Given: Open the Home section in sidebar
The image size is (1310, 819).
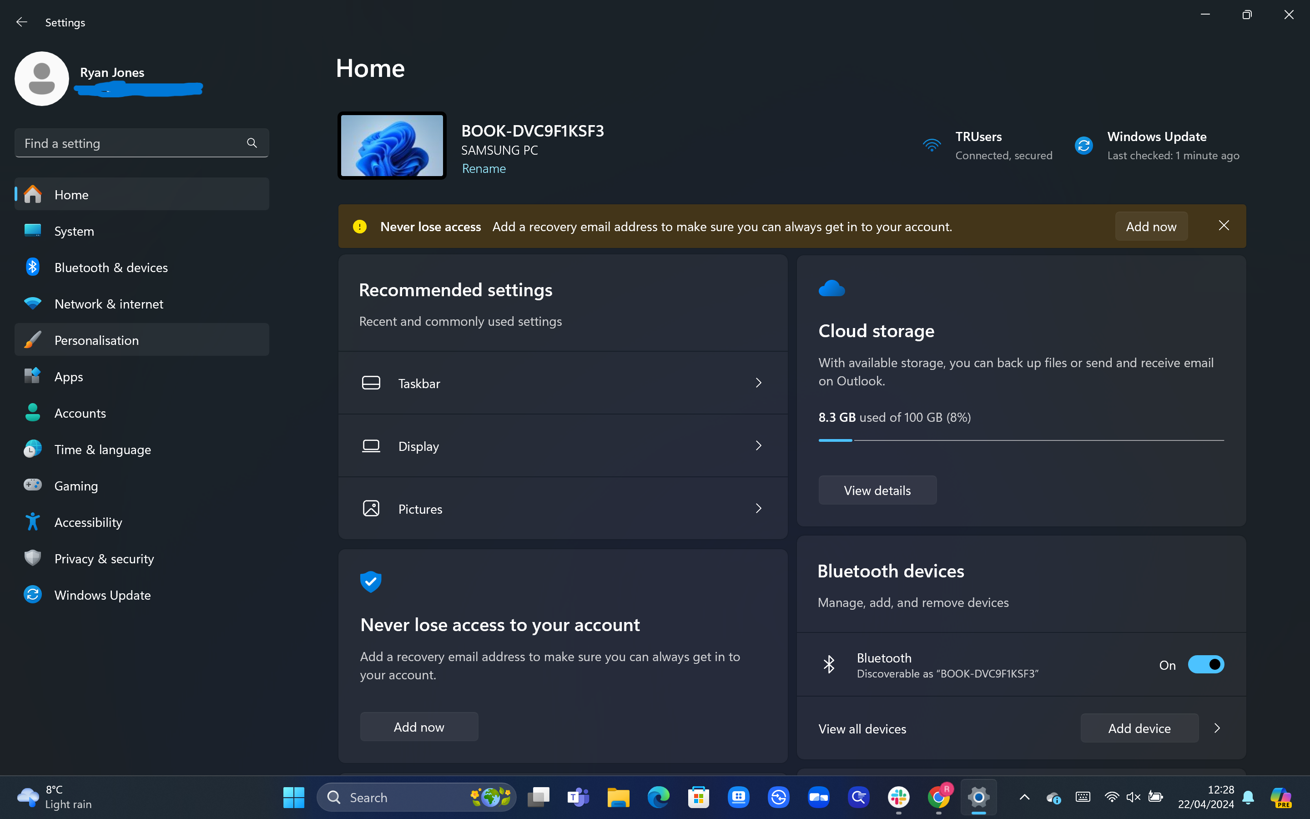Looking at the screenshot, I should (141, 194).
